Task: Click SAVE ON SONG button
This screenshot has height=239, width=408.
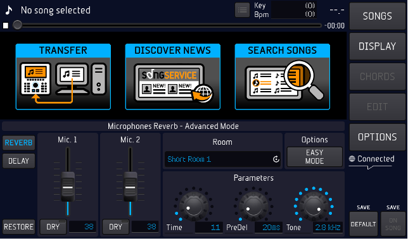Action: (393, 224)
